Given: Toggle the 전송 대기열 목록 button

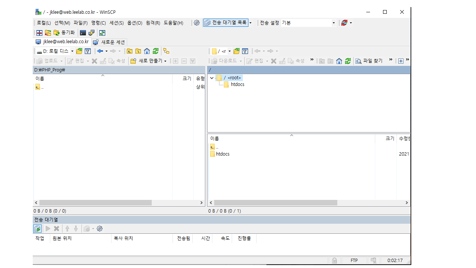Looking at the screenshot, I should coord(226,23).
